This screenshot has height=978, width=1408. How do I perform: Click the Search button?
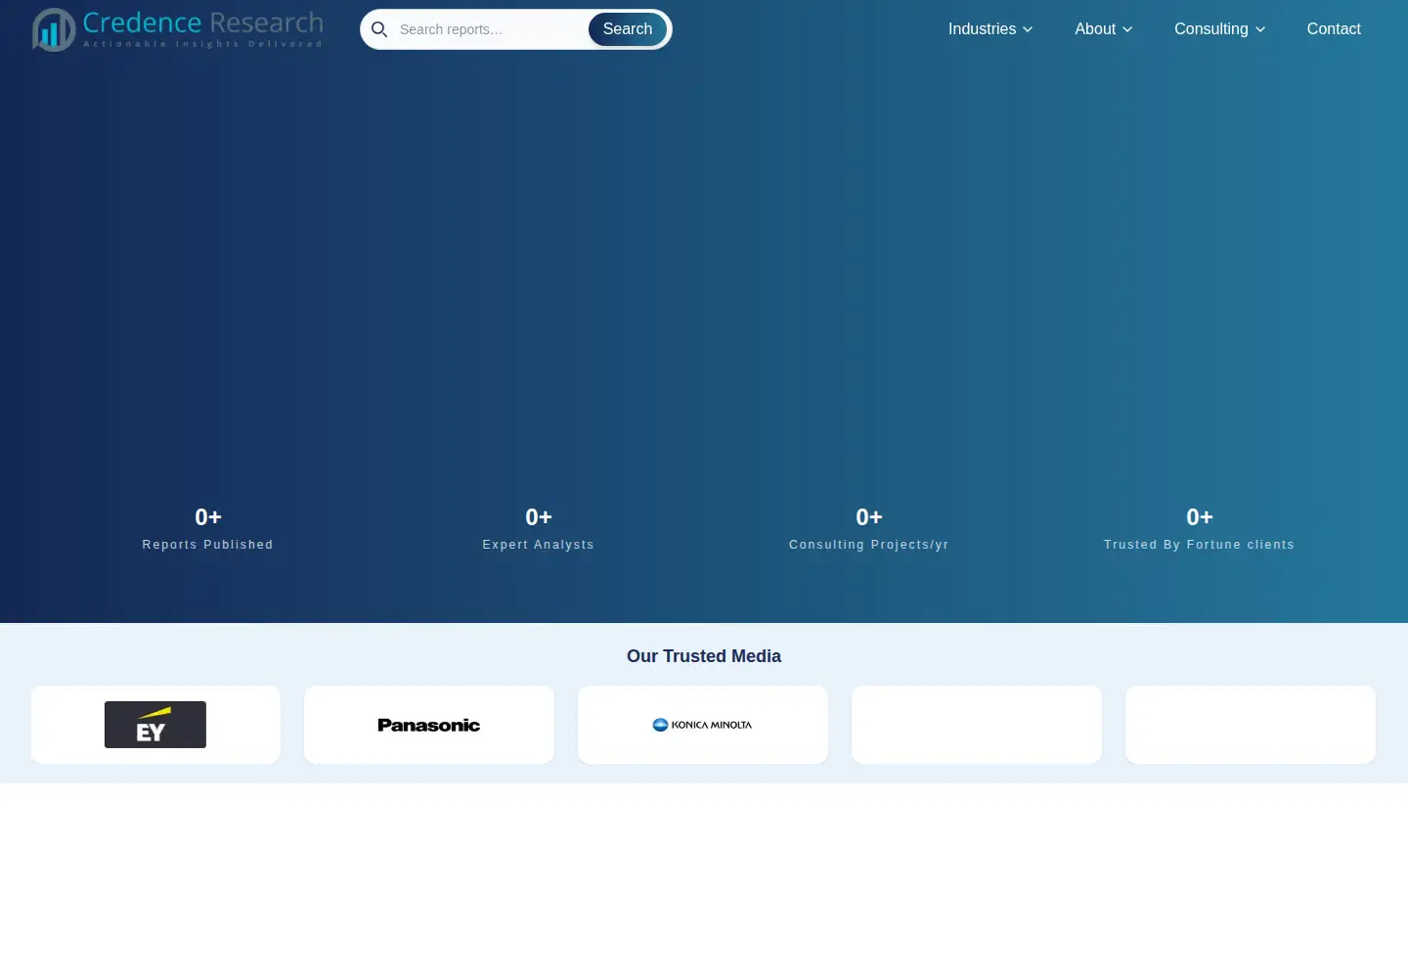[628, 29]
